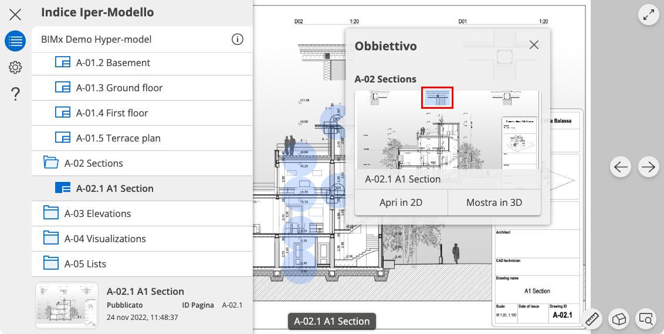Collapse the A-02 Sections folder
This screenshot has width=664, height=334.
pos(94,163)
